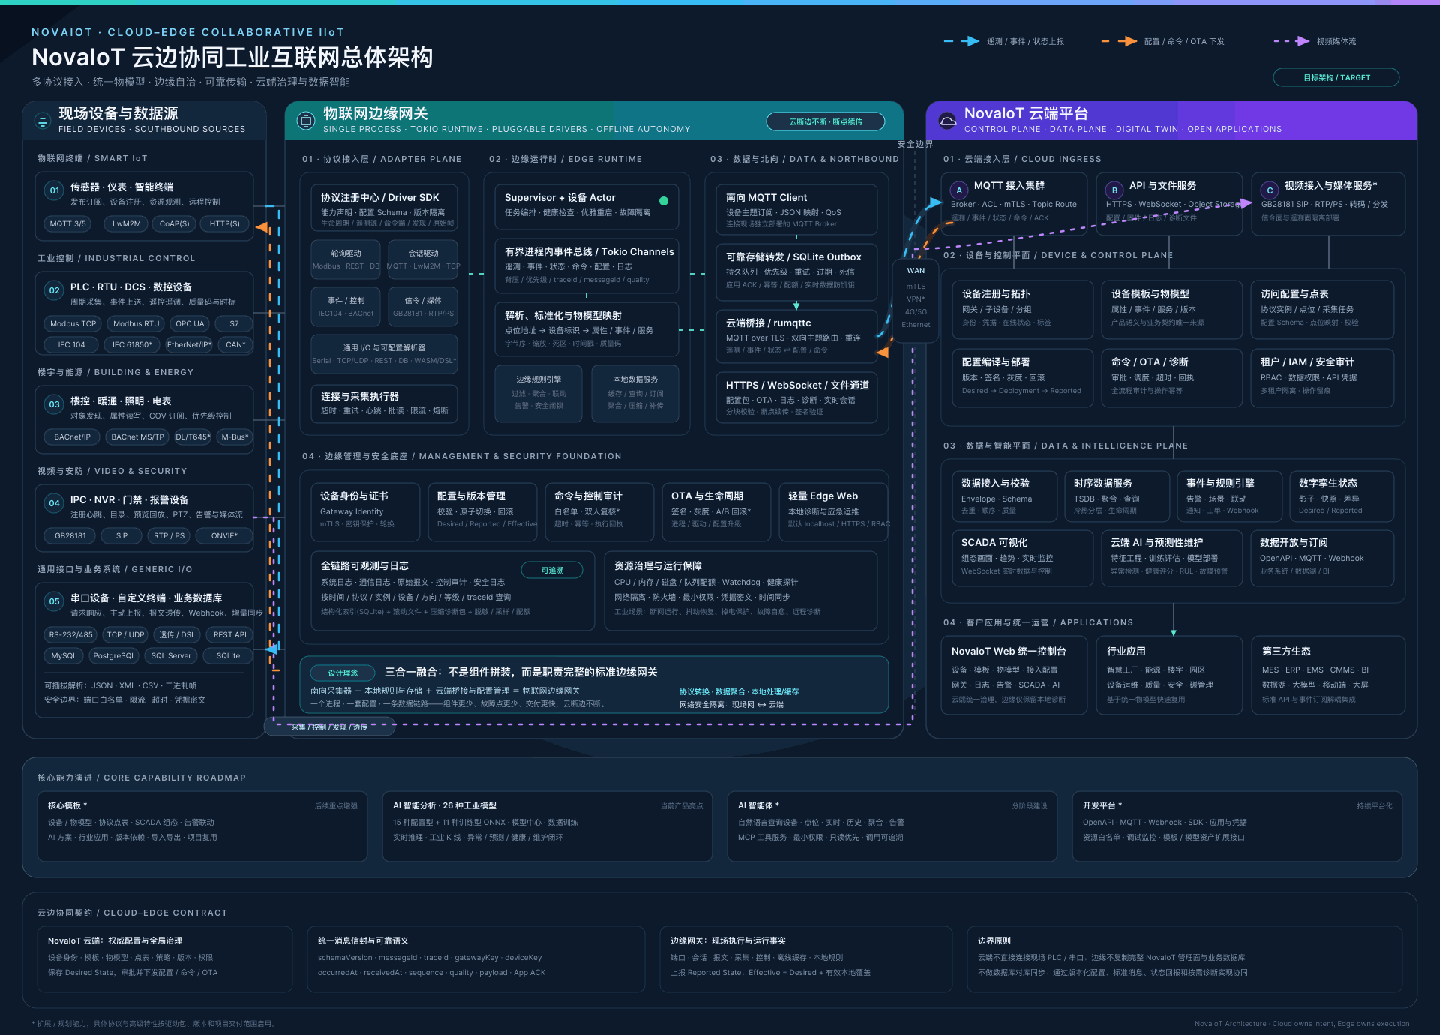This screenshot has height=1035, width=1440.
Task: Click the field devices header icon
Action: click(42, 121)
